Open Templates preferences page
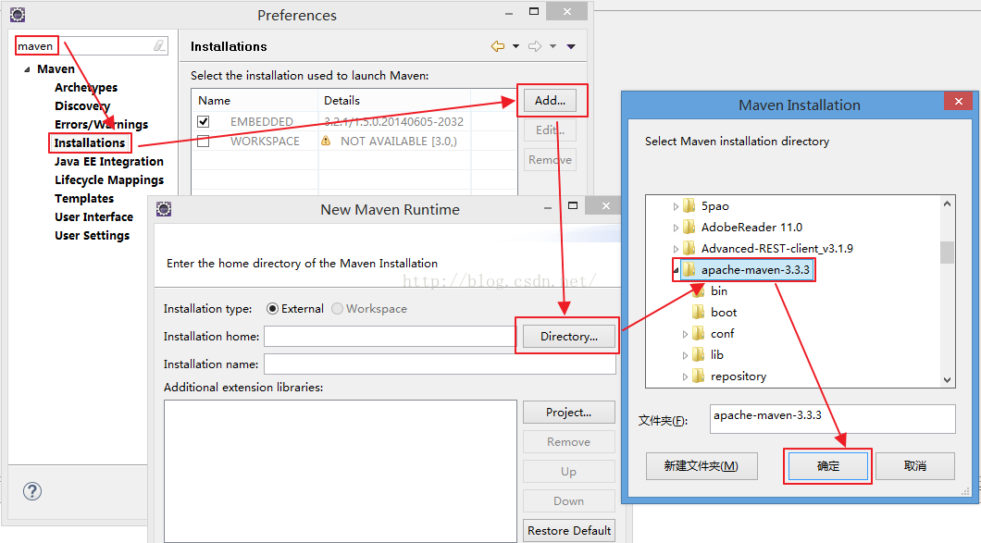981x543 pixels. tap(84, 198)
